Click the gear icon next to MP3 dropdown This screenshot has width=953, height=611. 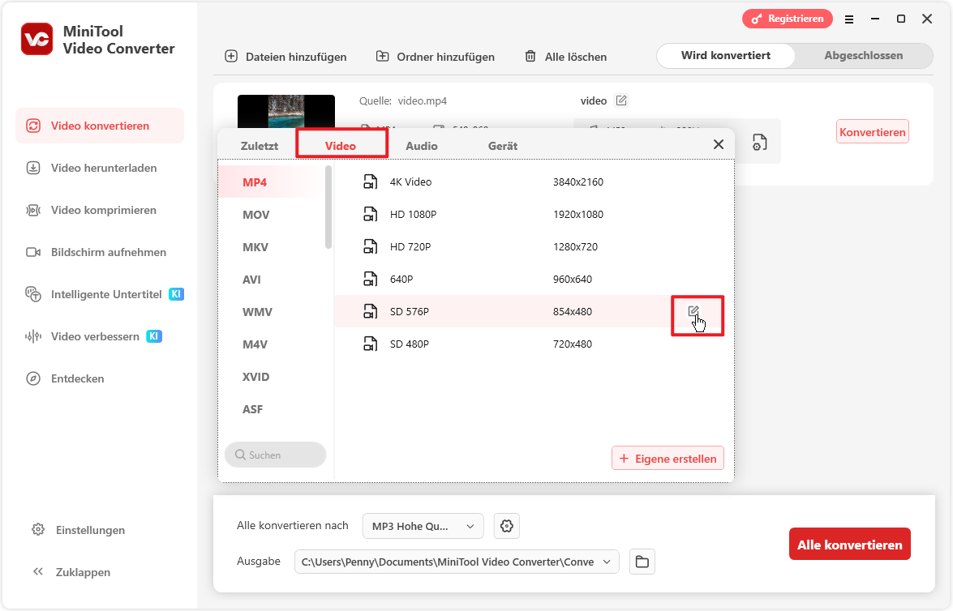(507, 526)
